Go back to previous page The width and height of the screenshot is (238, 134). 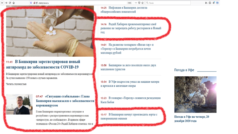(x=2, y=3)
